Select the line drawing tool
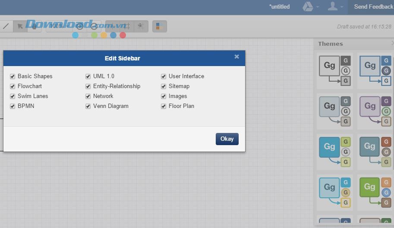The height and width of the screenshot is (228, 394). 6,26
